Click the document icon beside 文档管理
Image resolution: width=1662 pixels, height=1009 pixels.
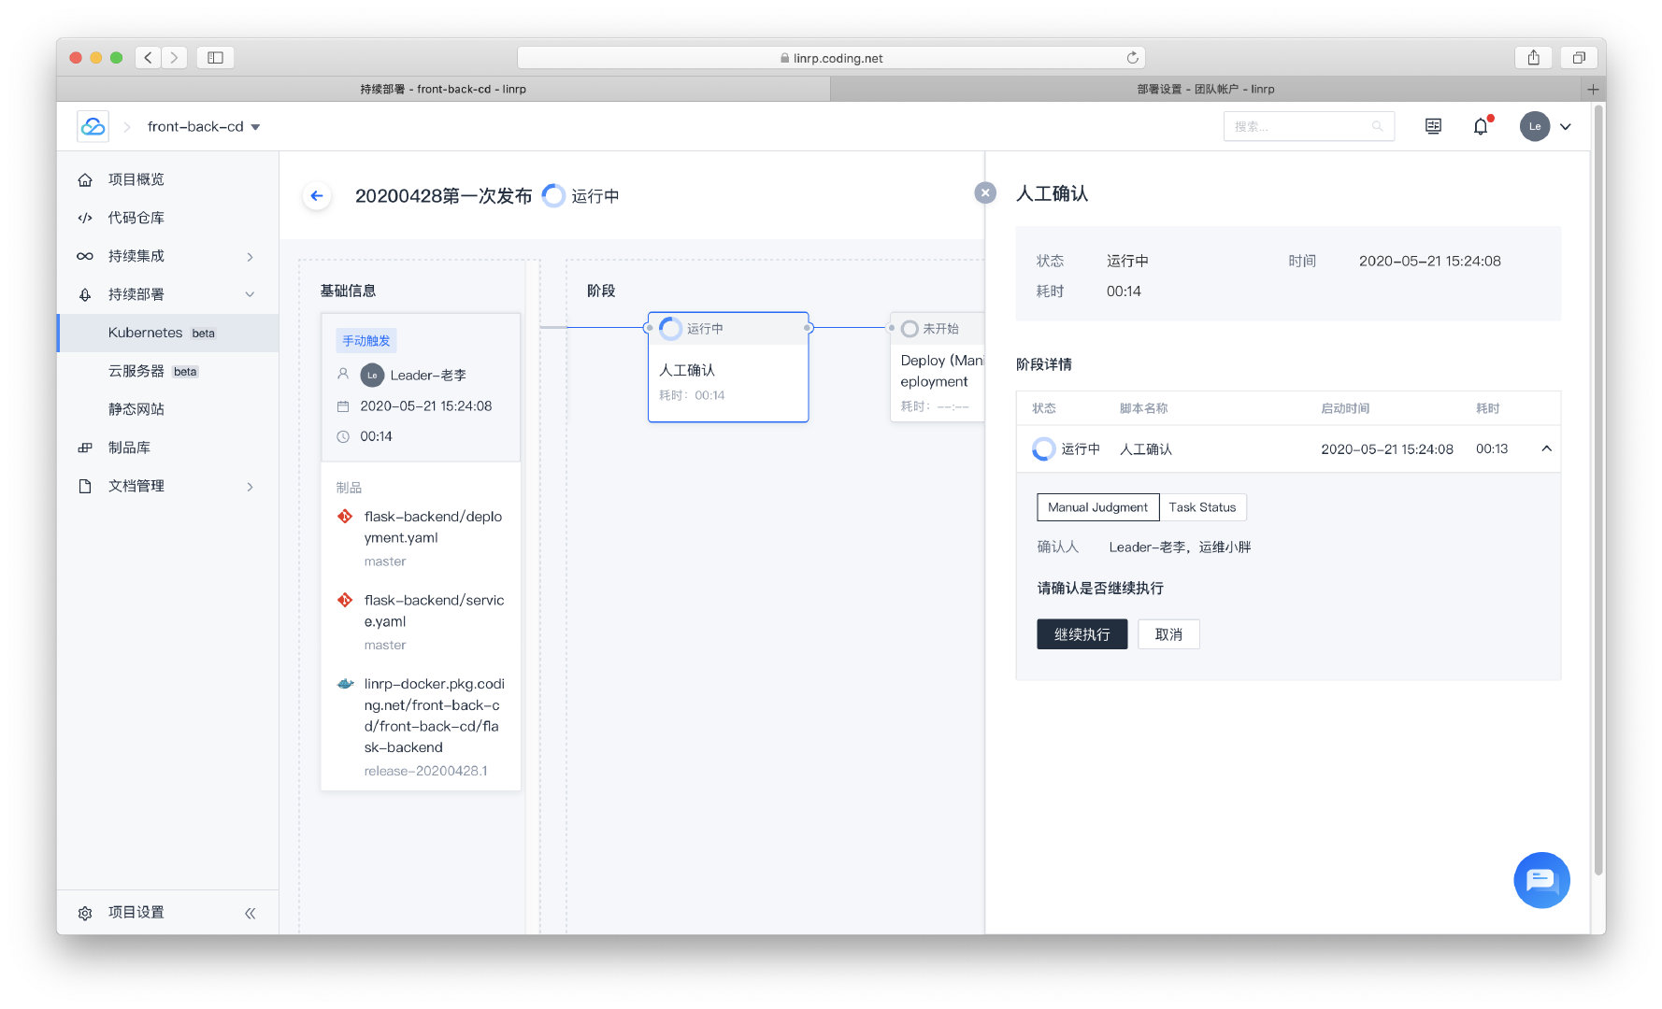click(85, 486)
